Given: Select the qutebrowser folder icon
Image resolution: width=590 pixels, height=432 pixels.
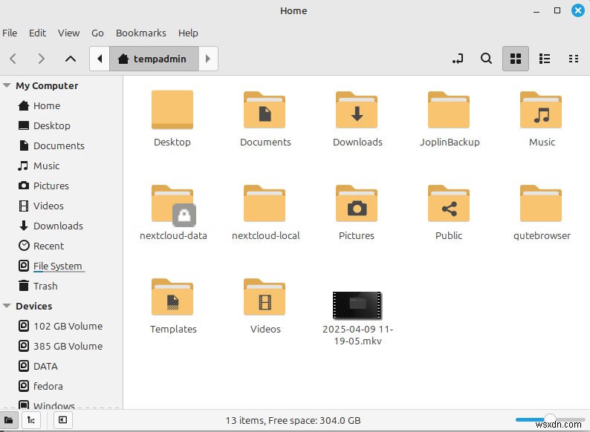Looking at the screenshot, I should [541, 203].
